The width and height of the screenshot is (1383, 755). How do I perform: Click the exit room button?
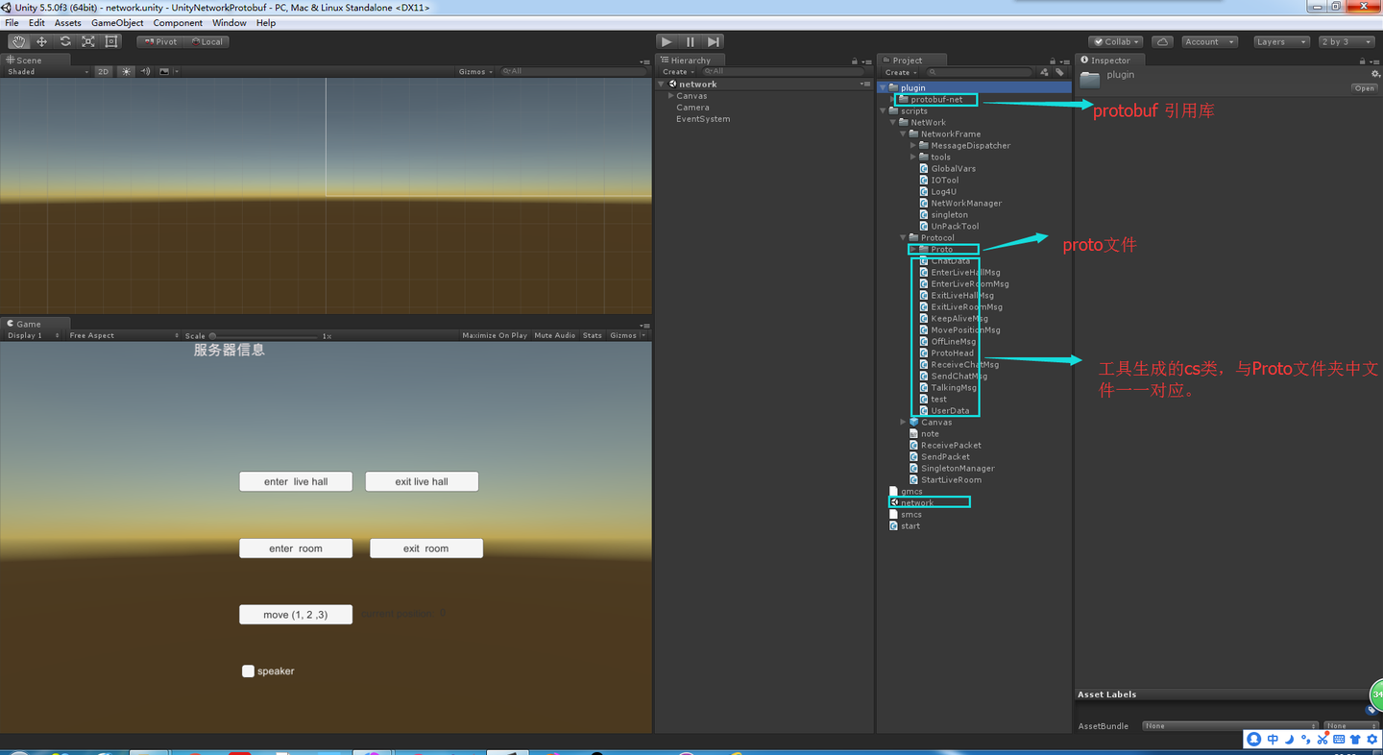[425, 548]
